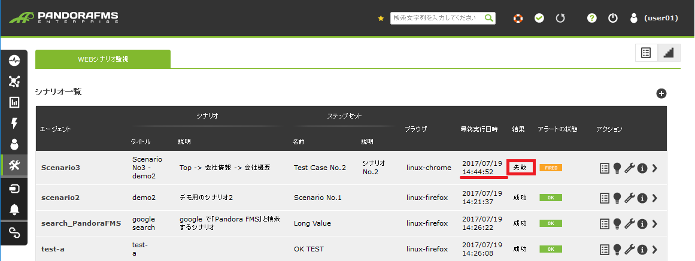This screenshot has height=261, width=695.
Task: Add a new scenario with plus icon
Action: (661, 93)
